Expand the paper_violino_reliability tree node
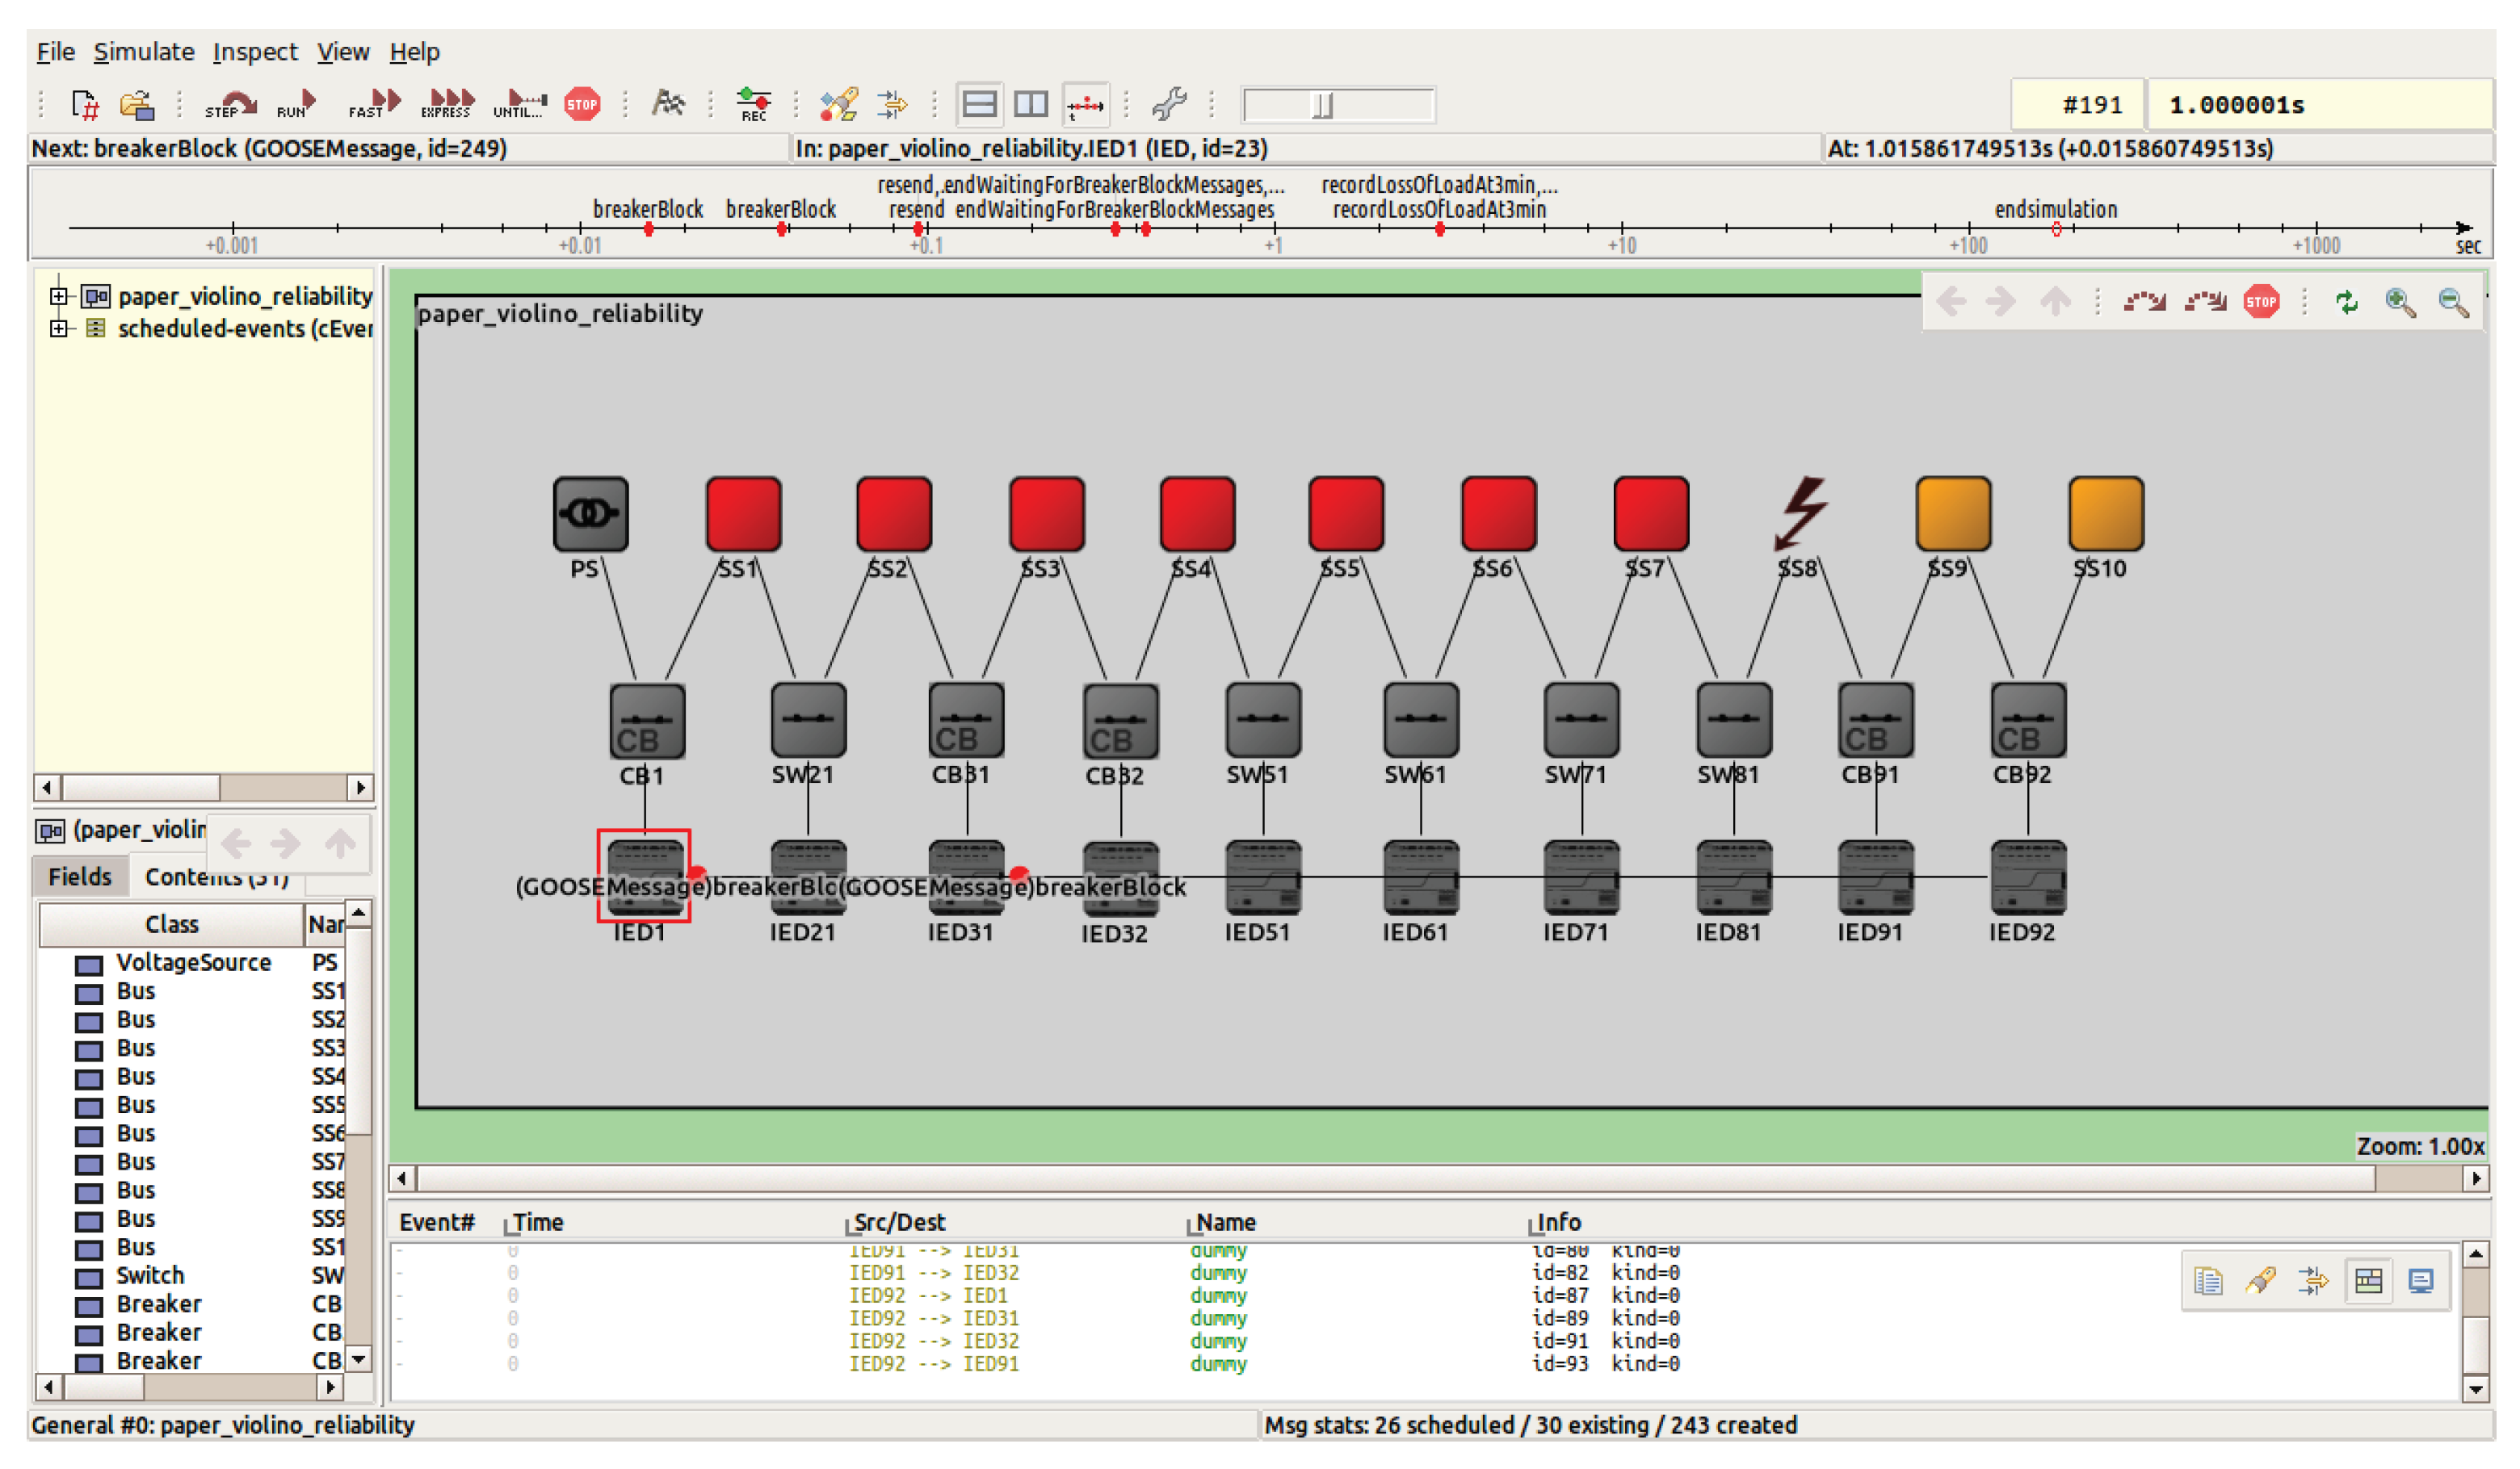Screen dimensions: 2520x1469 pos(59,295)
